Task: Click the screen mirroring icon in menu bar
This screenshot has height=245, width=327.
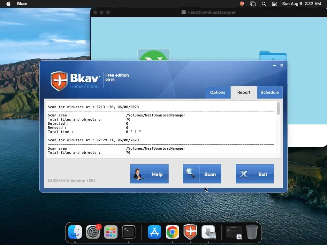Action: pyautogui.click(x=253, y=4)
